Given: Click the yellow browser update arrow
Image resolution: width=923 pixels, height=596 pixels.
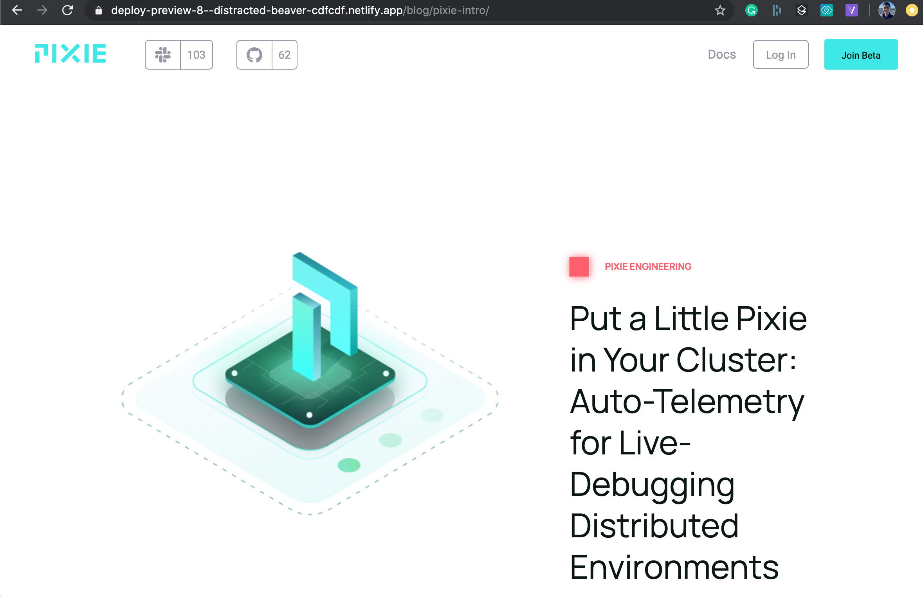Looking at the screenshot, I should click(x=912, y=11).
